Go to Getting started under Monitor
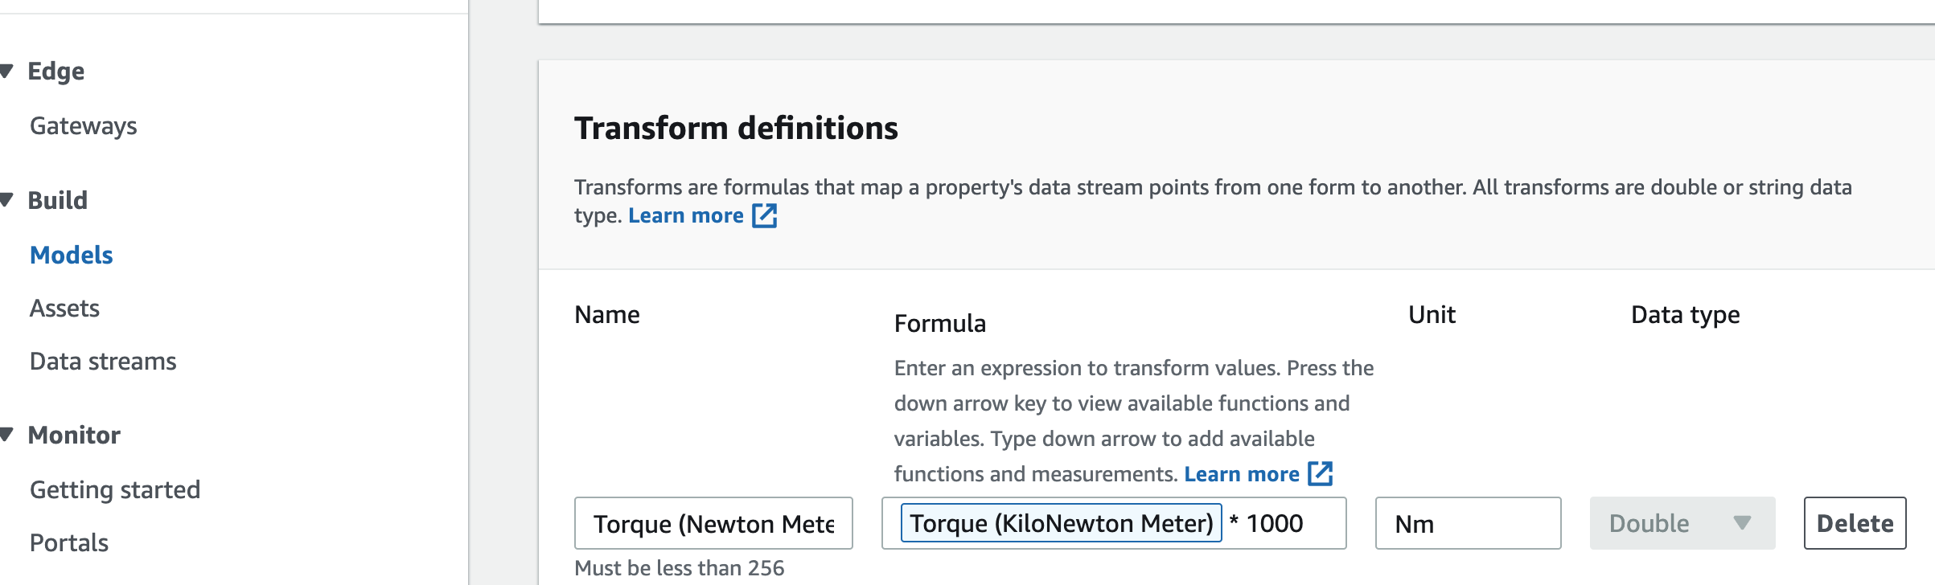 115,489
